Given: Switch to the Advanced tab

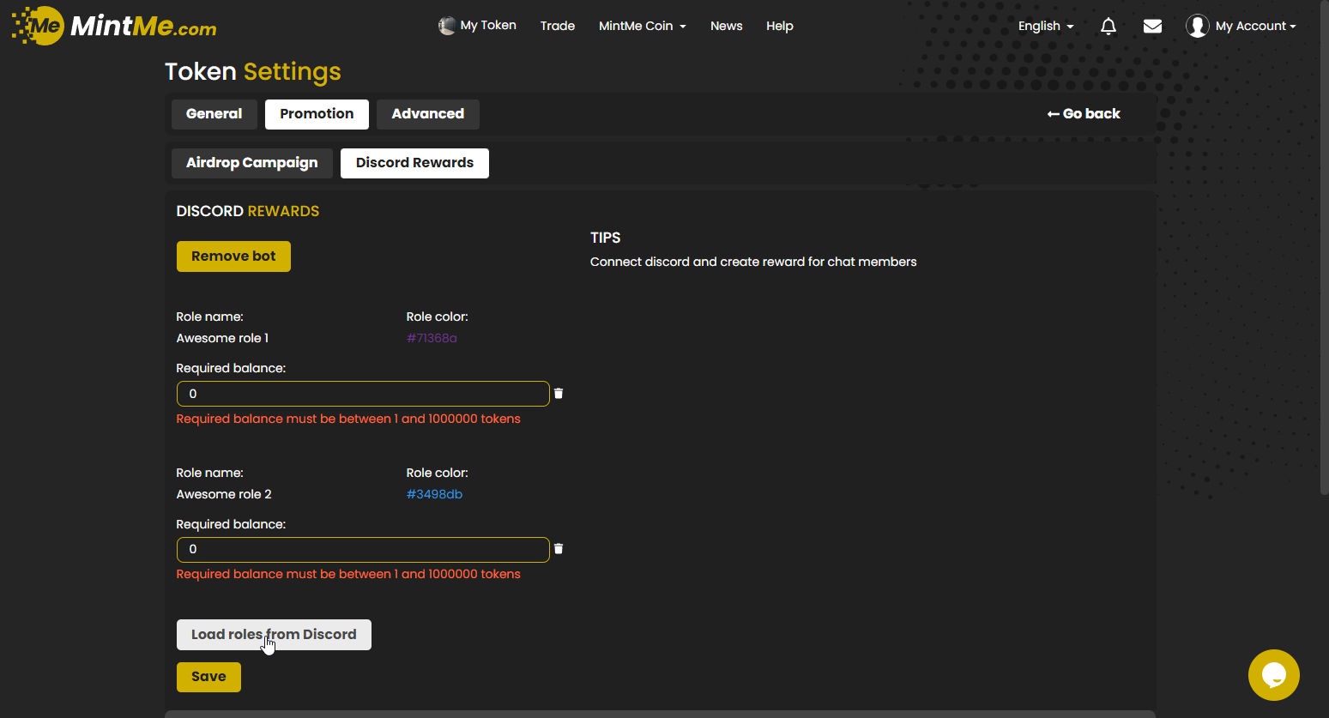Looking at the screenshot, I should click(x=427, y=114).
